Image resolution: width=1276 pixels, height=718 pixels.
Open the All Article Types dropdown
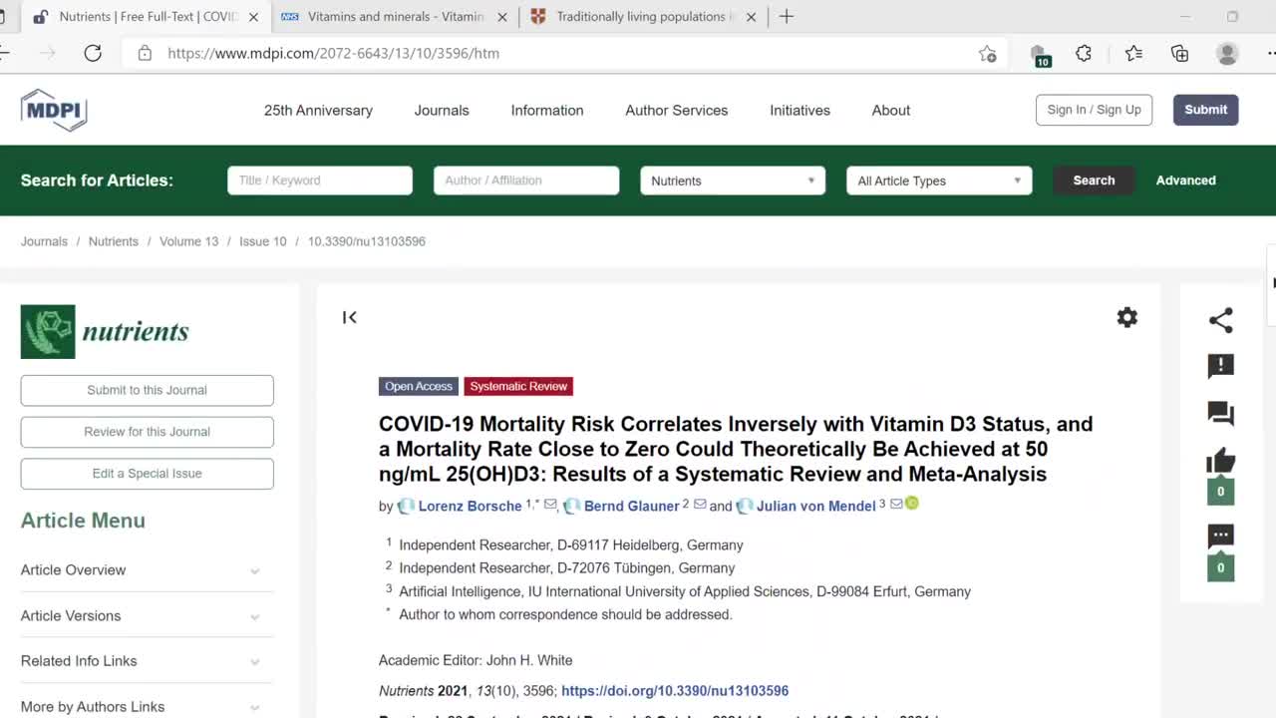click(939, 180)
